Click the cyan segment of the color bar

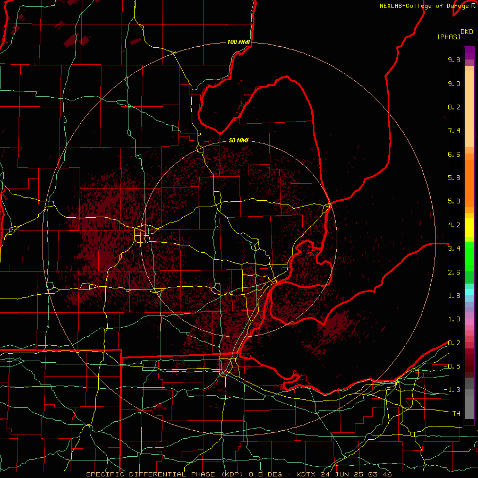[469, 292]
